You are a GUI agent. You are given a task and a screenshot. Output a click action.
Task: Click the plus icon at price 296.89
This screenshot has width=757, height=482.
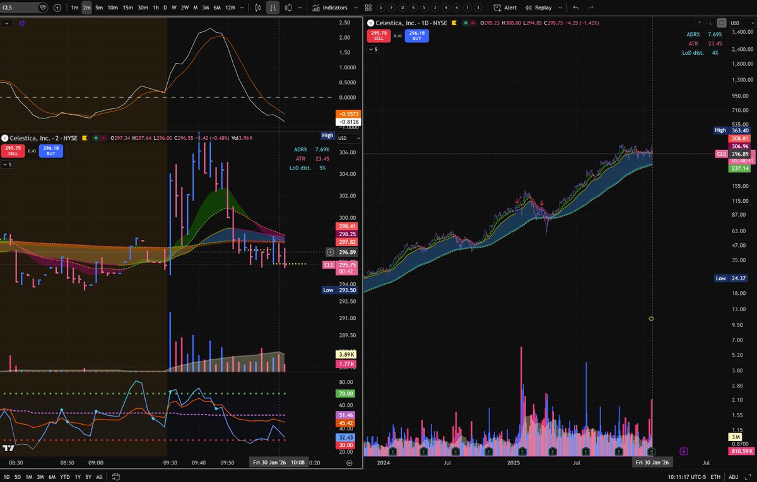coord(331,252)
